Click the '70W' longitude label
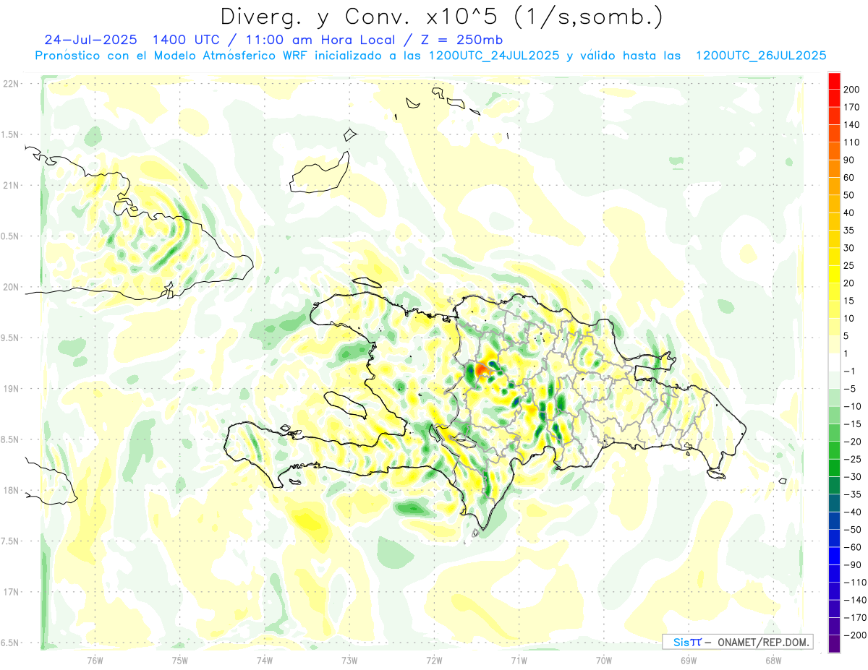This screenshot has width=868, height=670. 603,660
